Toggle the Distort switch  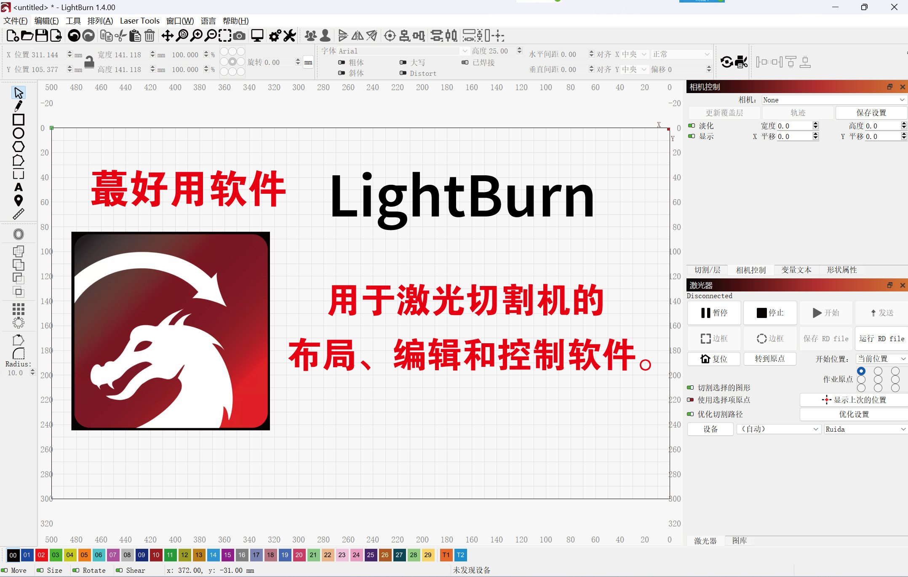pyautogui.click(x=403, y=73)
